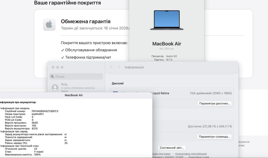Select the Процесор value Apple M2
The height and width of the screenshot is (158, 268).
(172, 56)
